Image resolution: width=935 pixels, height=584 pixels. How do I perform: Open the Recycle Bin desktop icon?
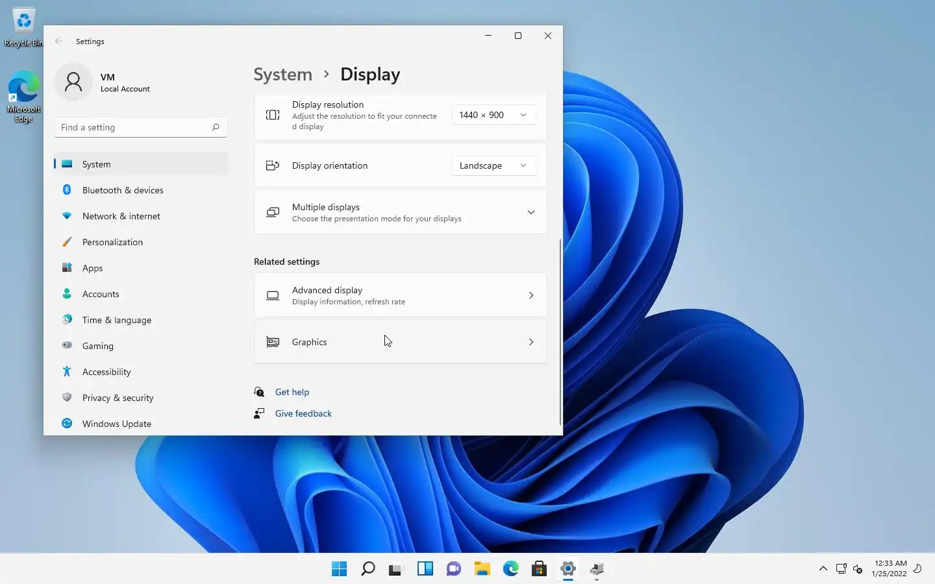coord(23,27)
